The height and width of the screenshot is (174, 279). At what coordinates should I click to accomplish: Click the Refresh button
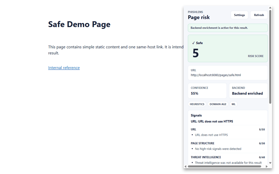pyautogui.click(x=259, y=15)
